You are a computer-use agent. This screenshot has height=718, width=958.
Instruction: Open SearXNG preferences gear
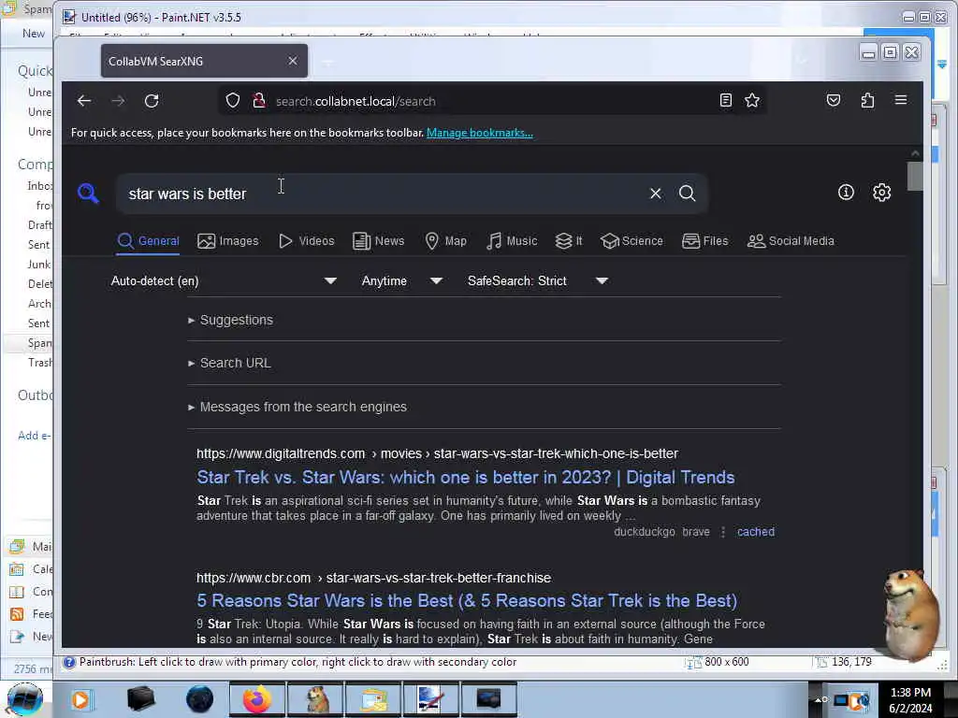point(881,193)
